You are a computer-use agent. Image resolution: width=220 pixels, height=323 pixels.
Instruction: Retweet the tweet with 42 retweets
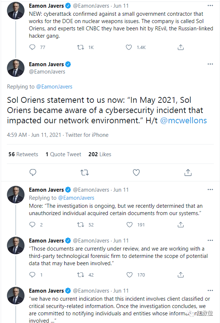80,275
